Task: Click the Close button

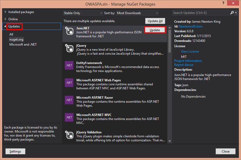Action: click(225, 151)
